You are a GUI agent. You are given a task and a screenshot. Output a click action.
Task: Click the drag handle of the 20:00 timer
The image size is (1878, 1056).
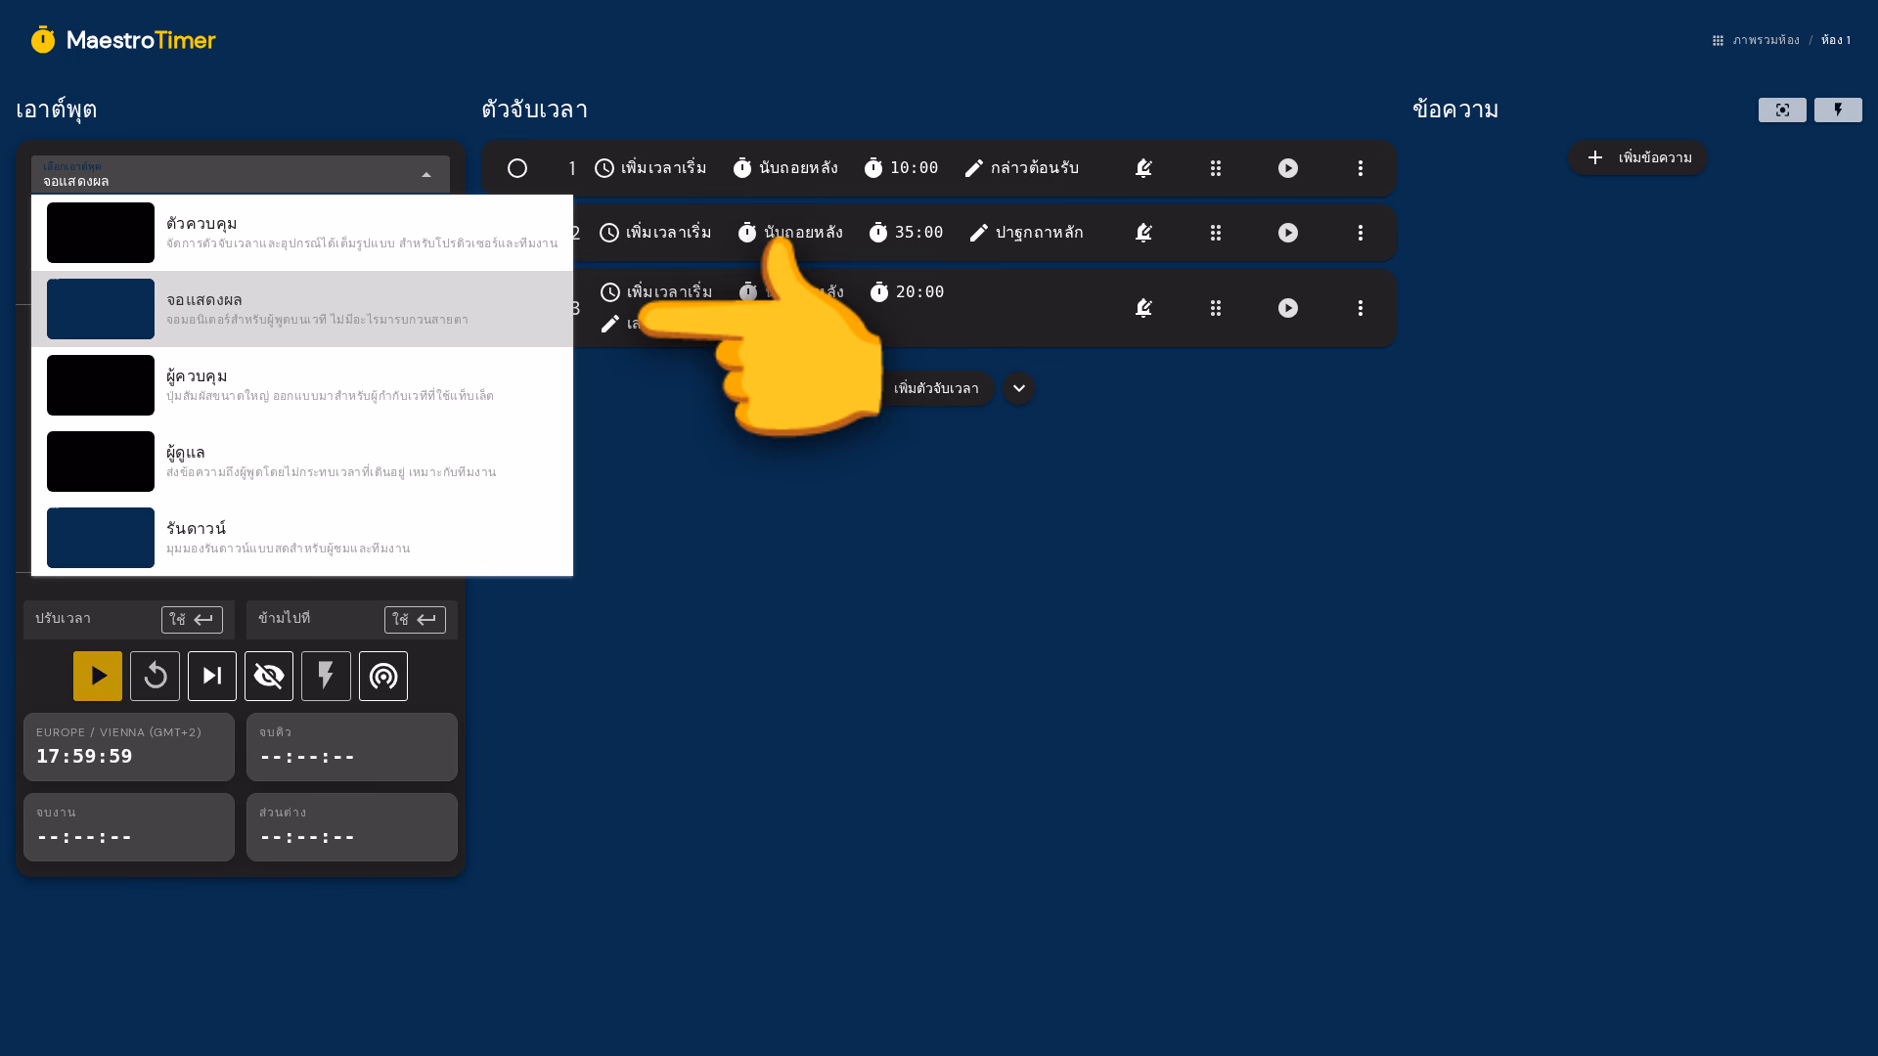[x=1216, y=308]
